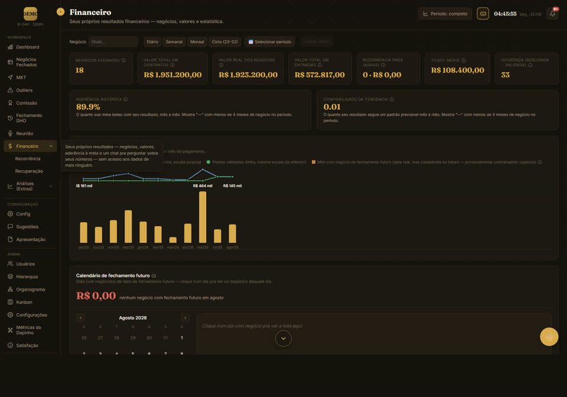Open Selecionar período date picker

pos(270,41)
